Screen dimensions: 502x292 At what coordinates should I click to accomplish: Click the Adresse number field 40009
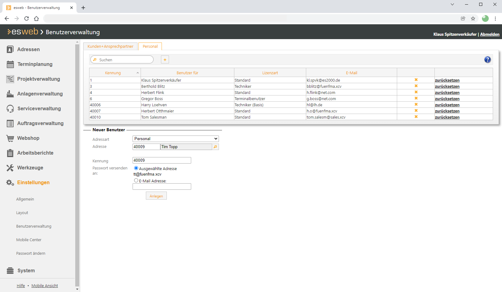pos(146,147)
